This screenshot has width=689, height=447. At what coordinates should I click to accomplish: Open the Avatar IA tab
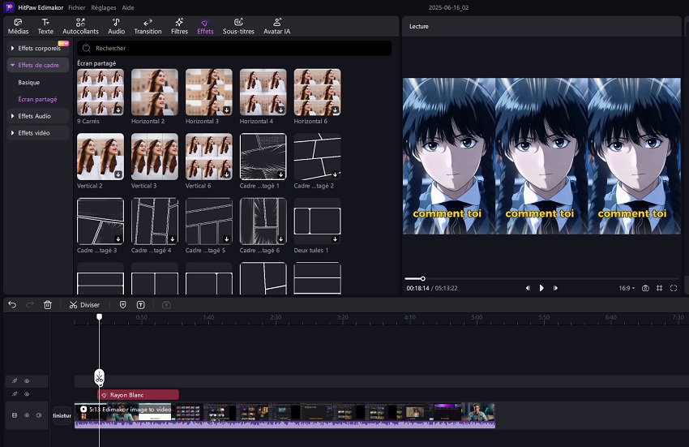point(277,27)
